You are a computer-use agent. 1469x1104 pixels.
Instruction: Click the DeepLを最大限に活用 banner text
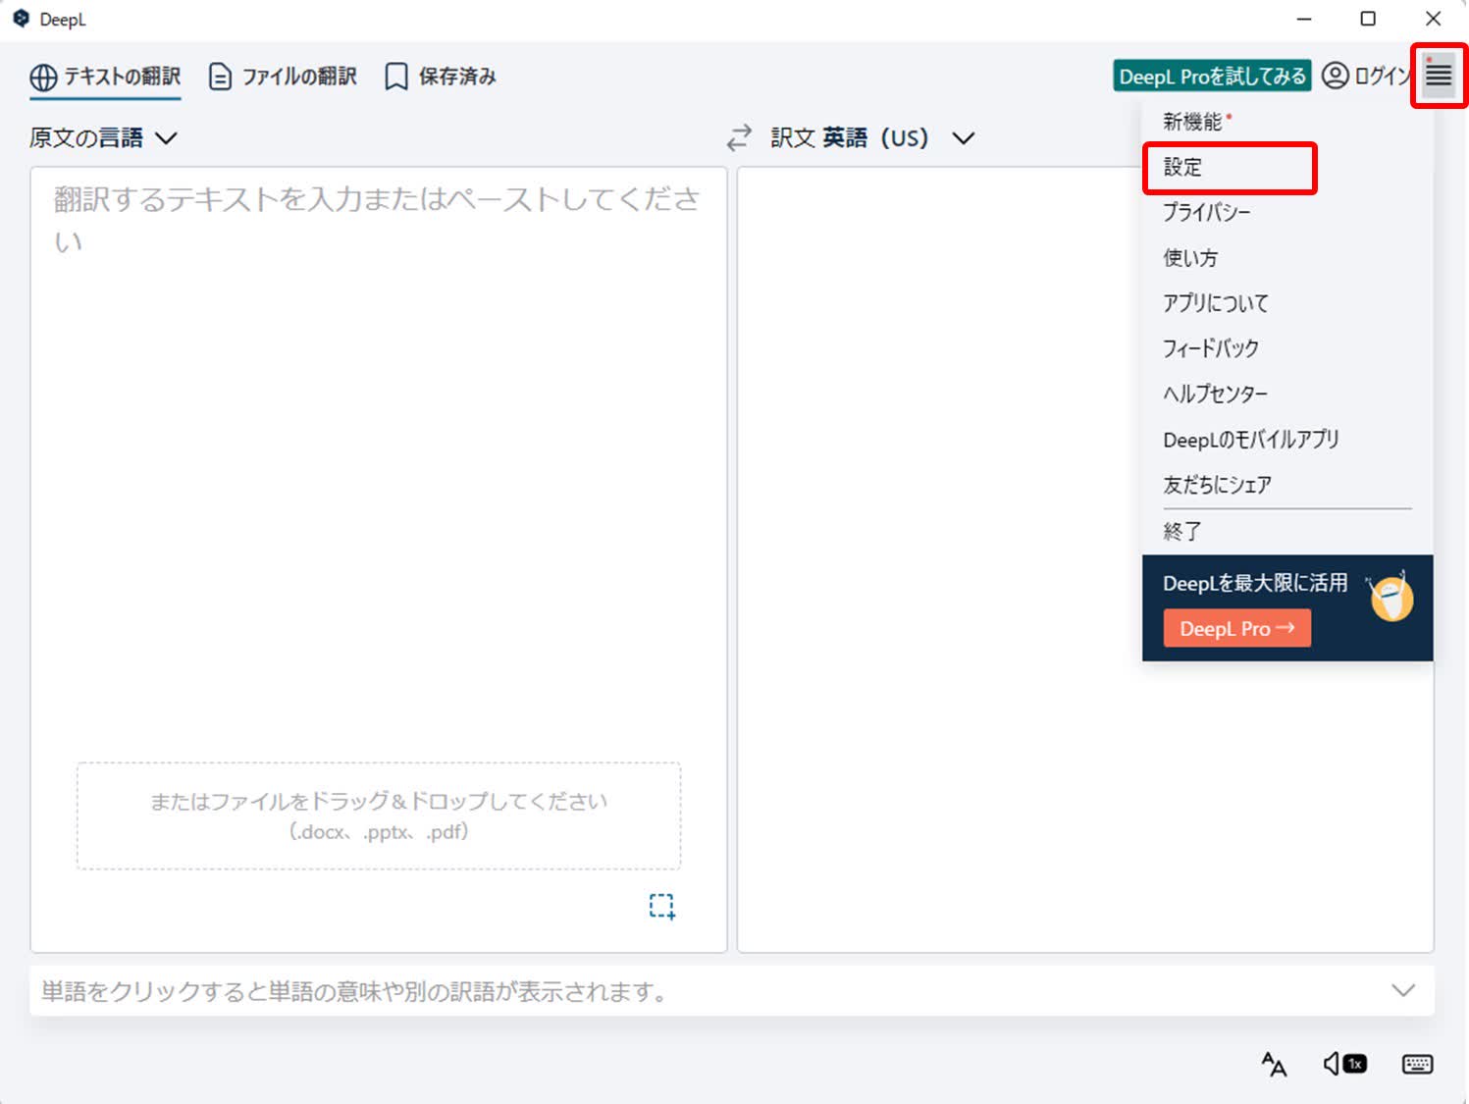pyautogui.click(x=1255, y=583)
